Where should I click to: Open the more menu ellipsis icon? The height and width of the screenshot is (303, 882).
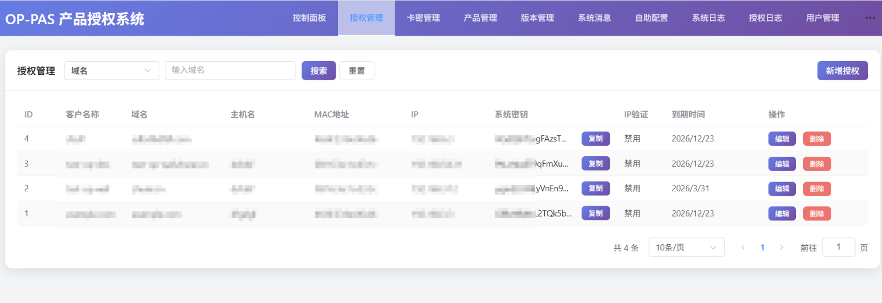coord(870,18)
